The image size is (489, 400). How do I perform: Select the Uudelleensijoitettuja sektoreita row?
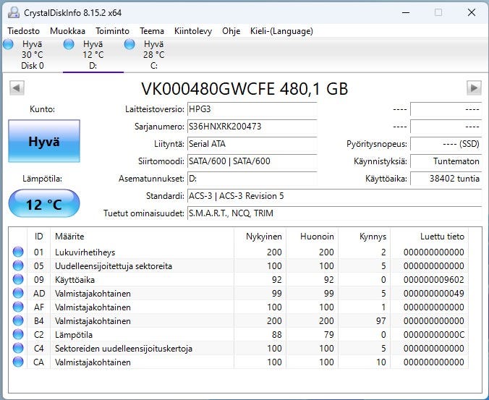pos(114,266)
